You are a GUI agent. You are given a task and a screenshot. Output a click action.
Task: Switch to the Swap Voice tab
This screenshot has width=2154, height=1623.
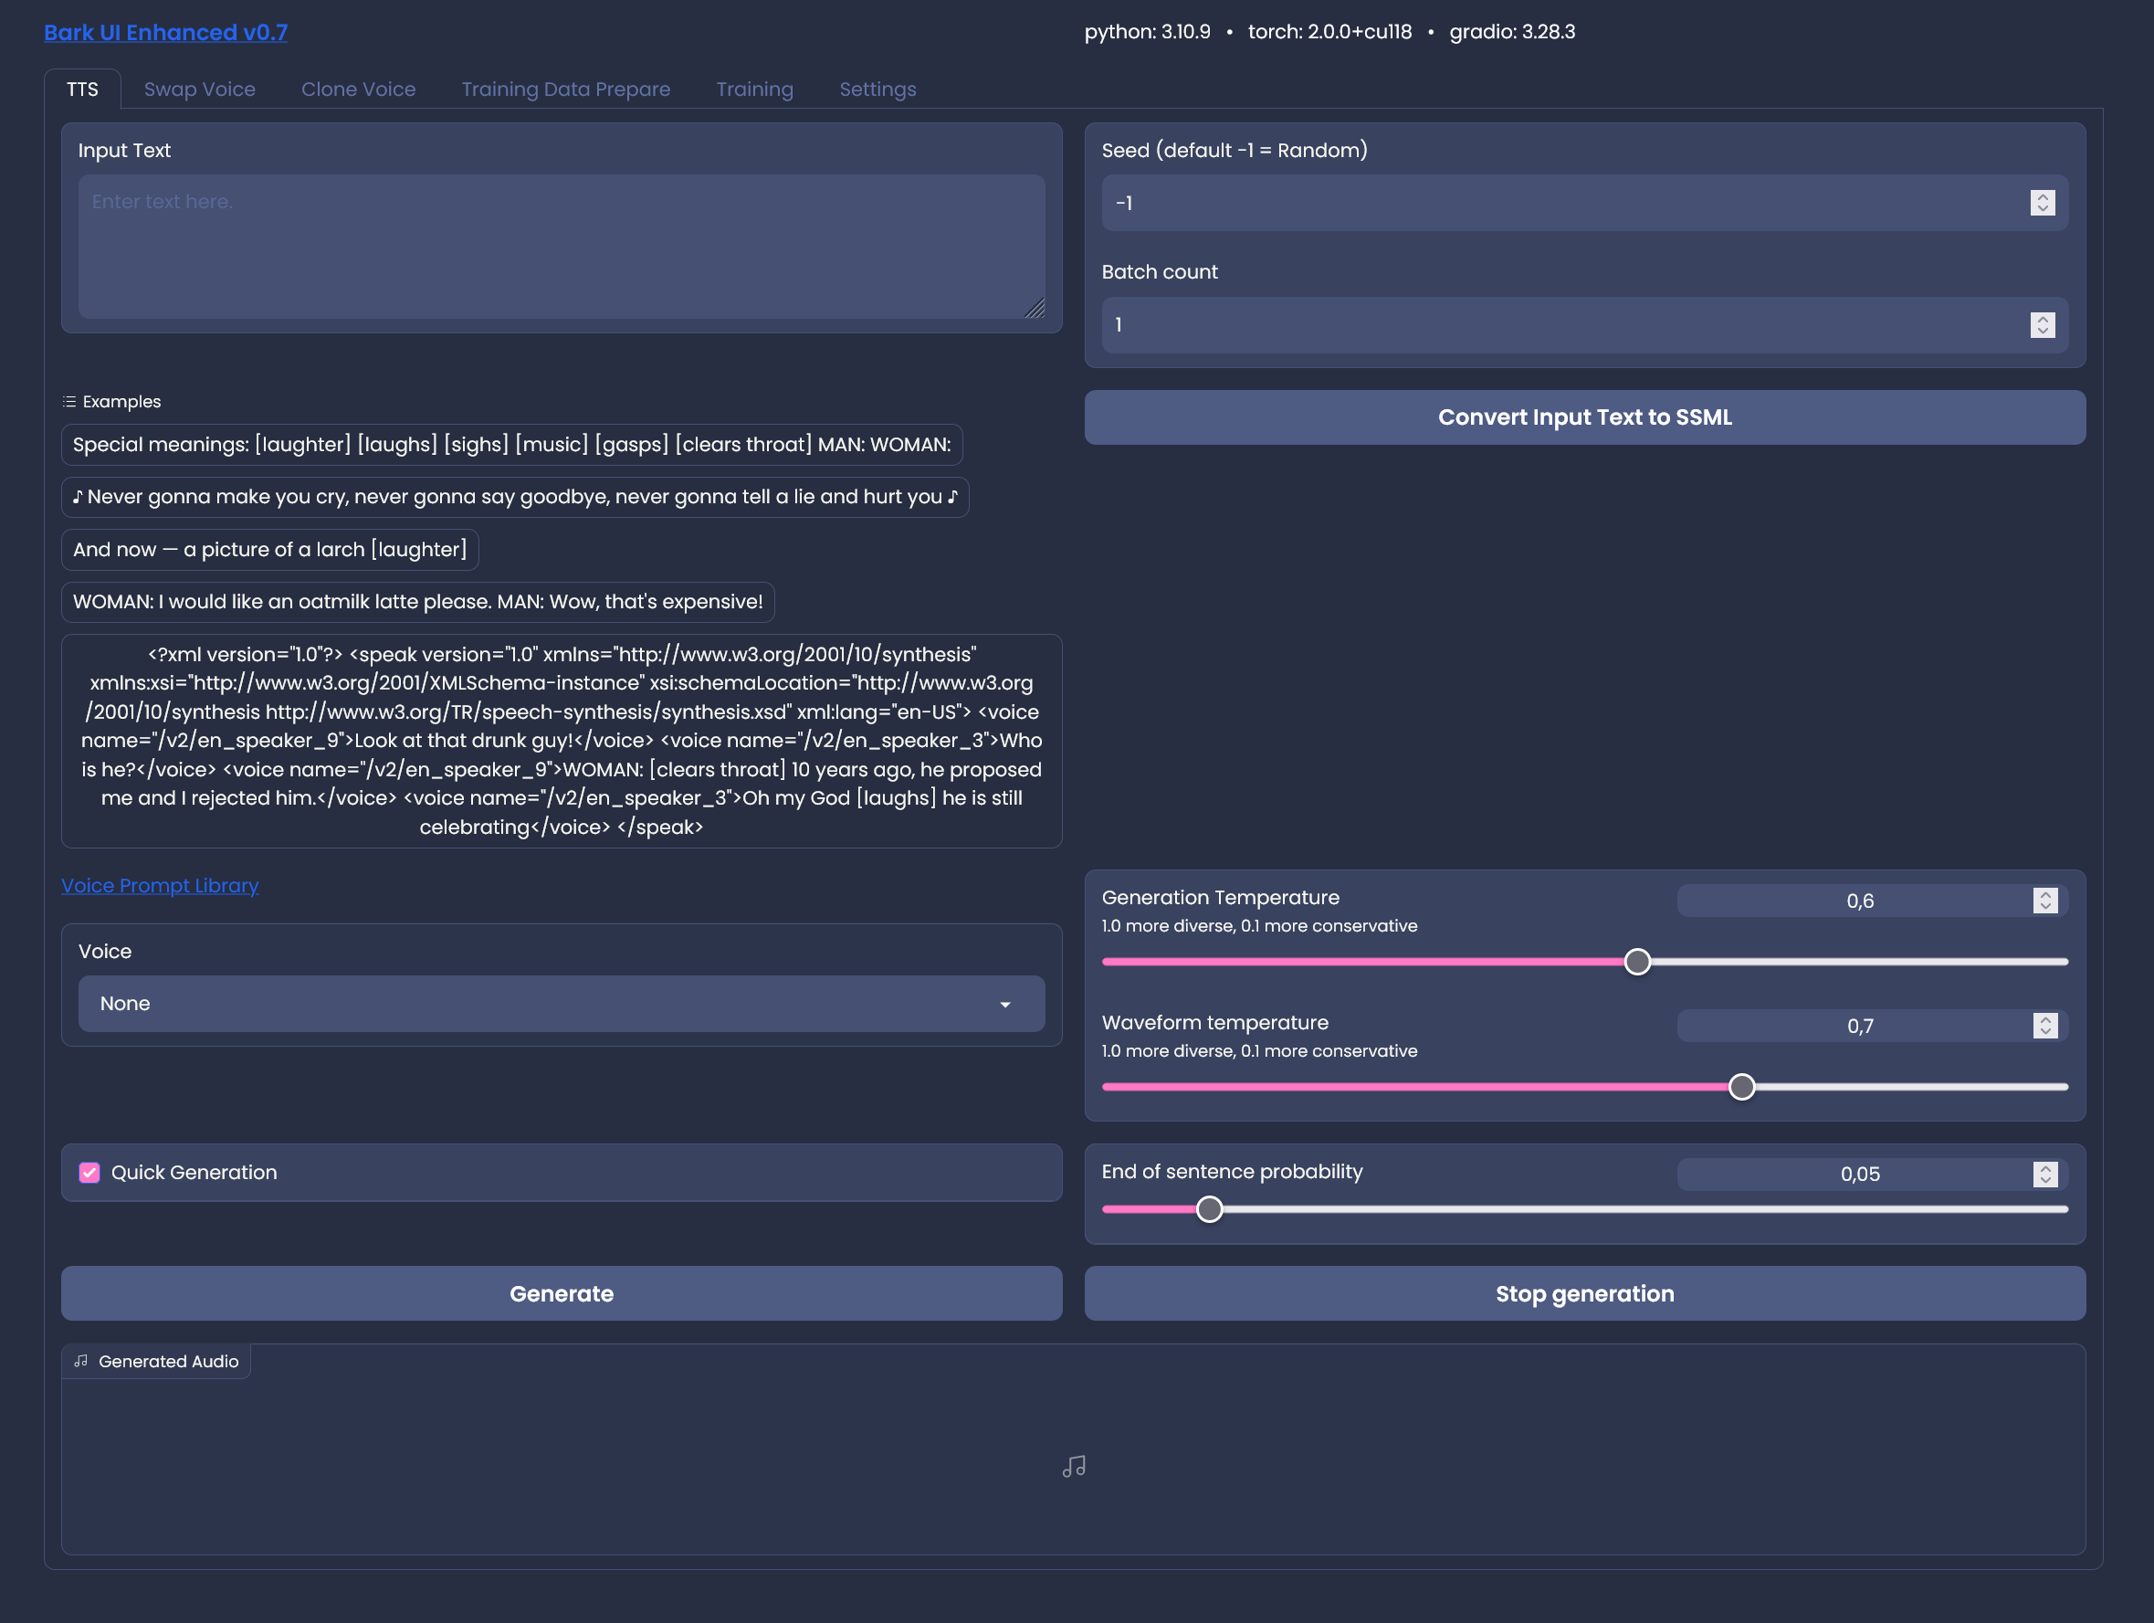click(200, 89)
